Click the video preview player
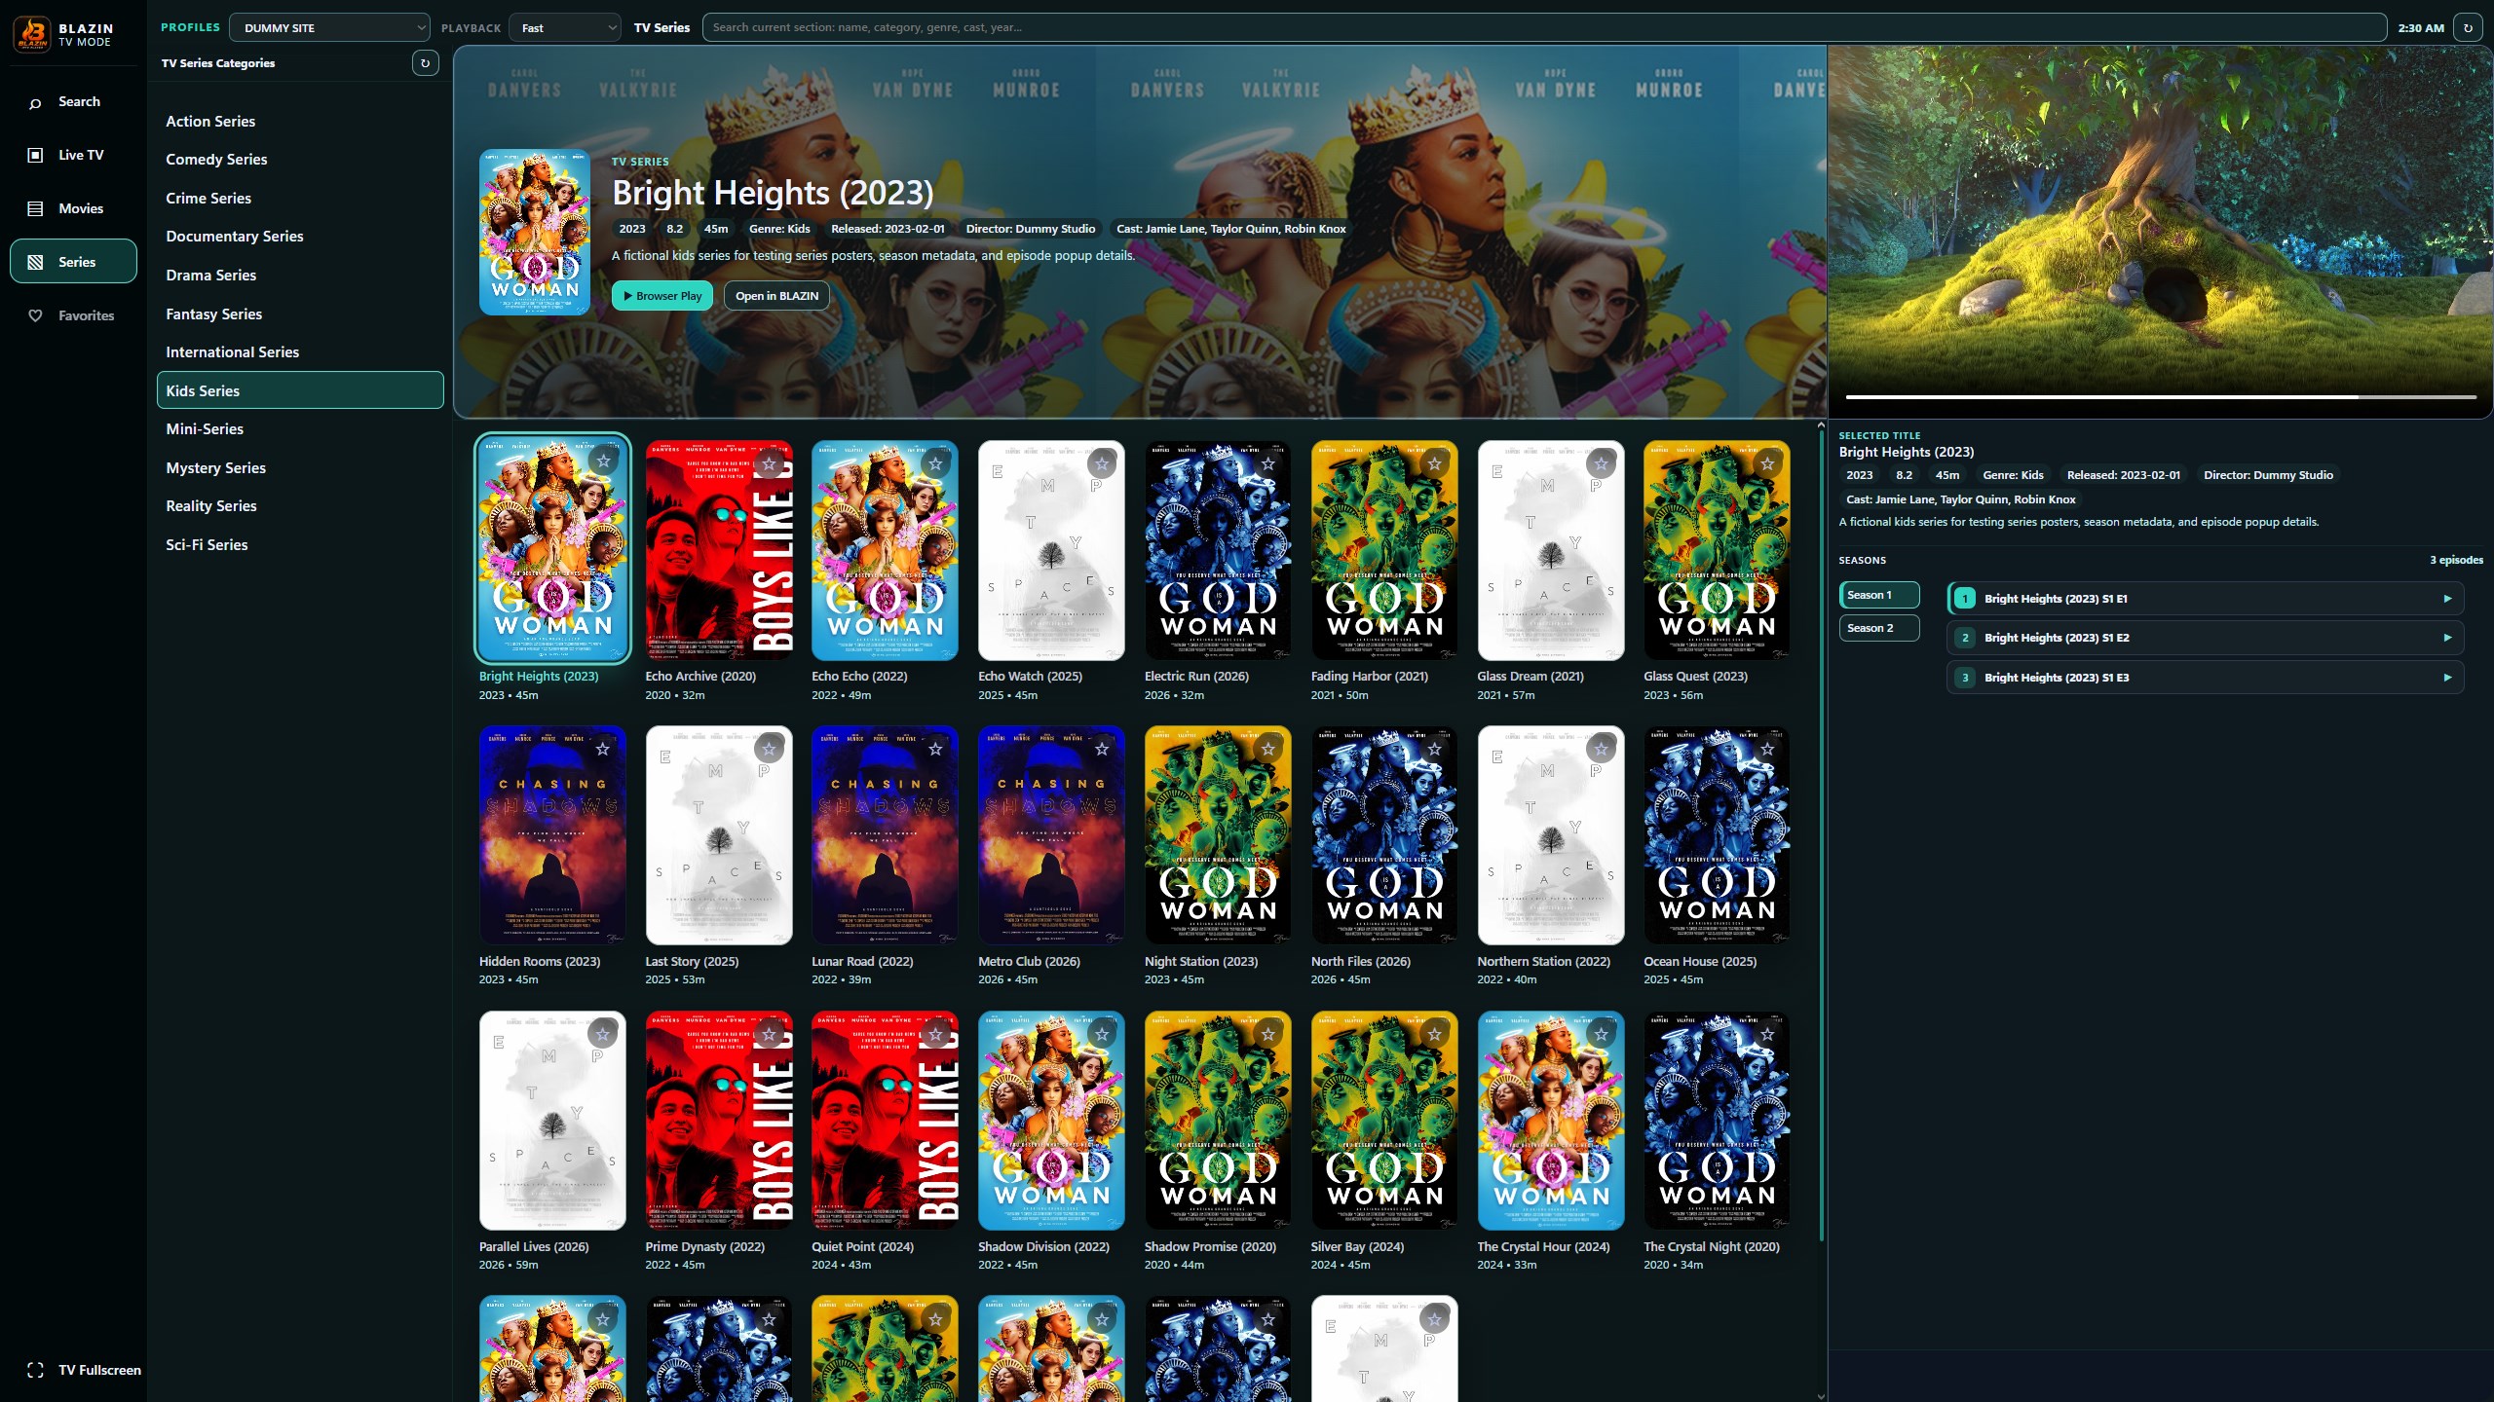 pyautogui.click(x=2160, y=232)
